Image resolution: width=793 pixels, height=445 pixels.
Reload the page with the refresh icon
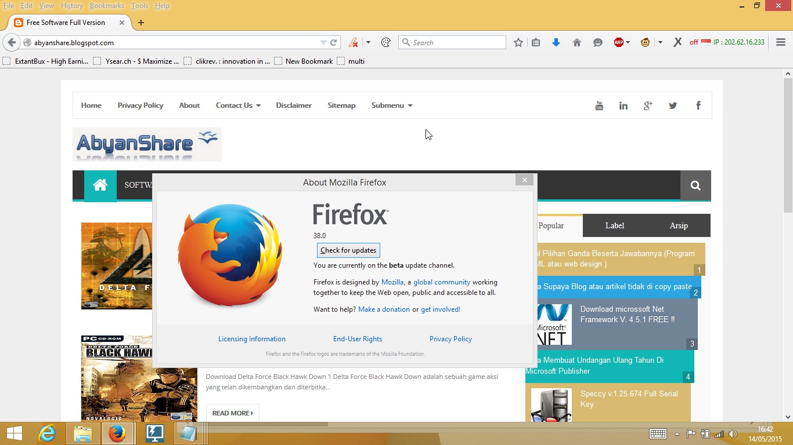coord(334,42)
